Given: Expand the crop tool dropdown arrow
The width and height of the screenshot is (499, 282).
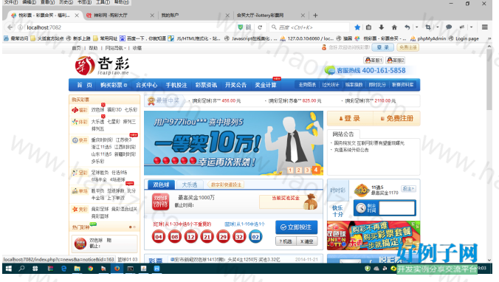Looking at the screenshot, I should point(437,27).
